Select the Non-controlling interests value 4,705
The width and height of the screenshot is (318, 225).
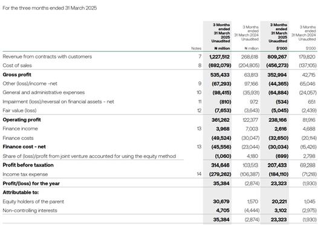click(222, 211)
